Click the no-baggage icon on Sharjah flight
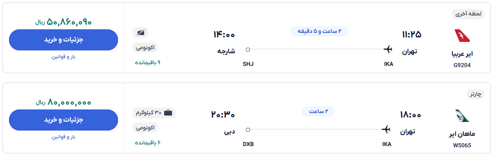Viewport: 493px width, 155px height. pyautogui.click(x=141, y=33)
